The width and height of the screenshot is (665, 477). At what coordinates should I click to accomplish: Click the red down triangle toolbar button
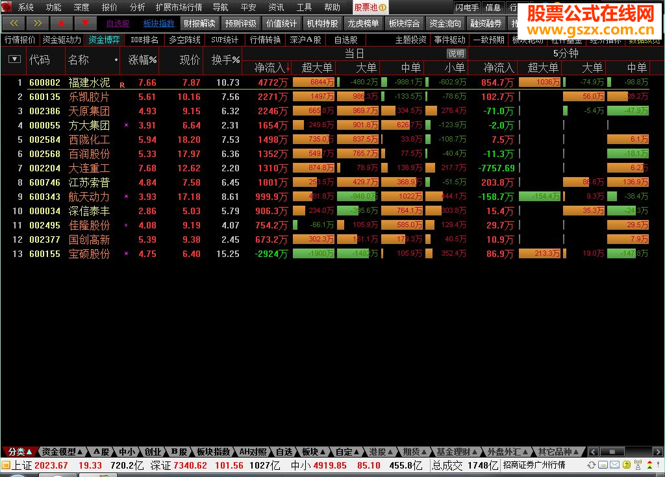85,23
